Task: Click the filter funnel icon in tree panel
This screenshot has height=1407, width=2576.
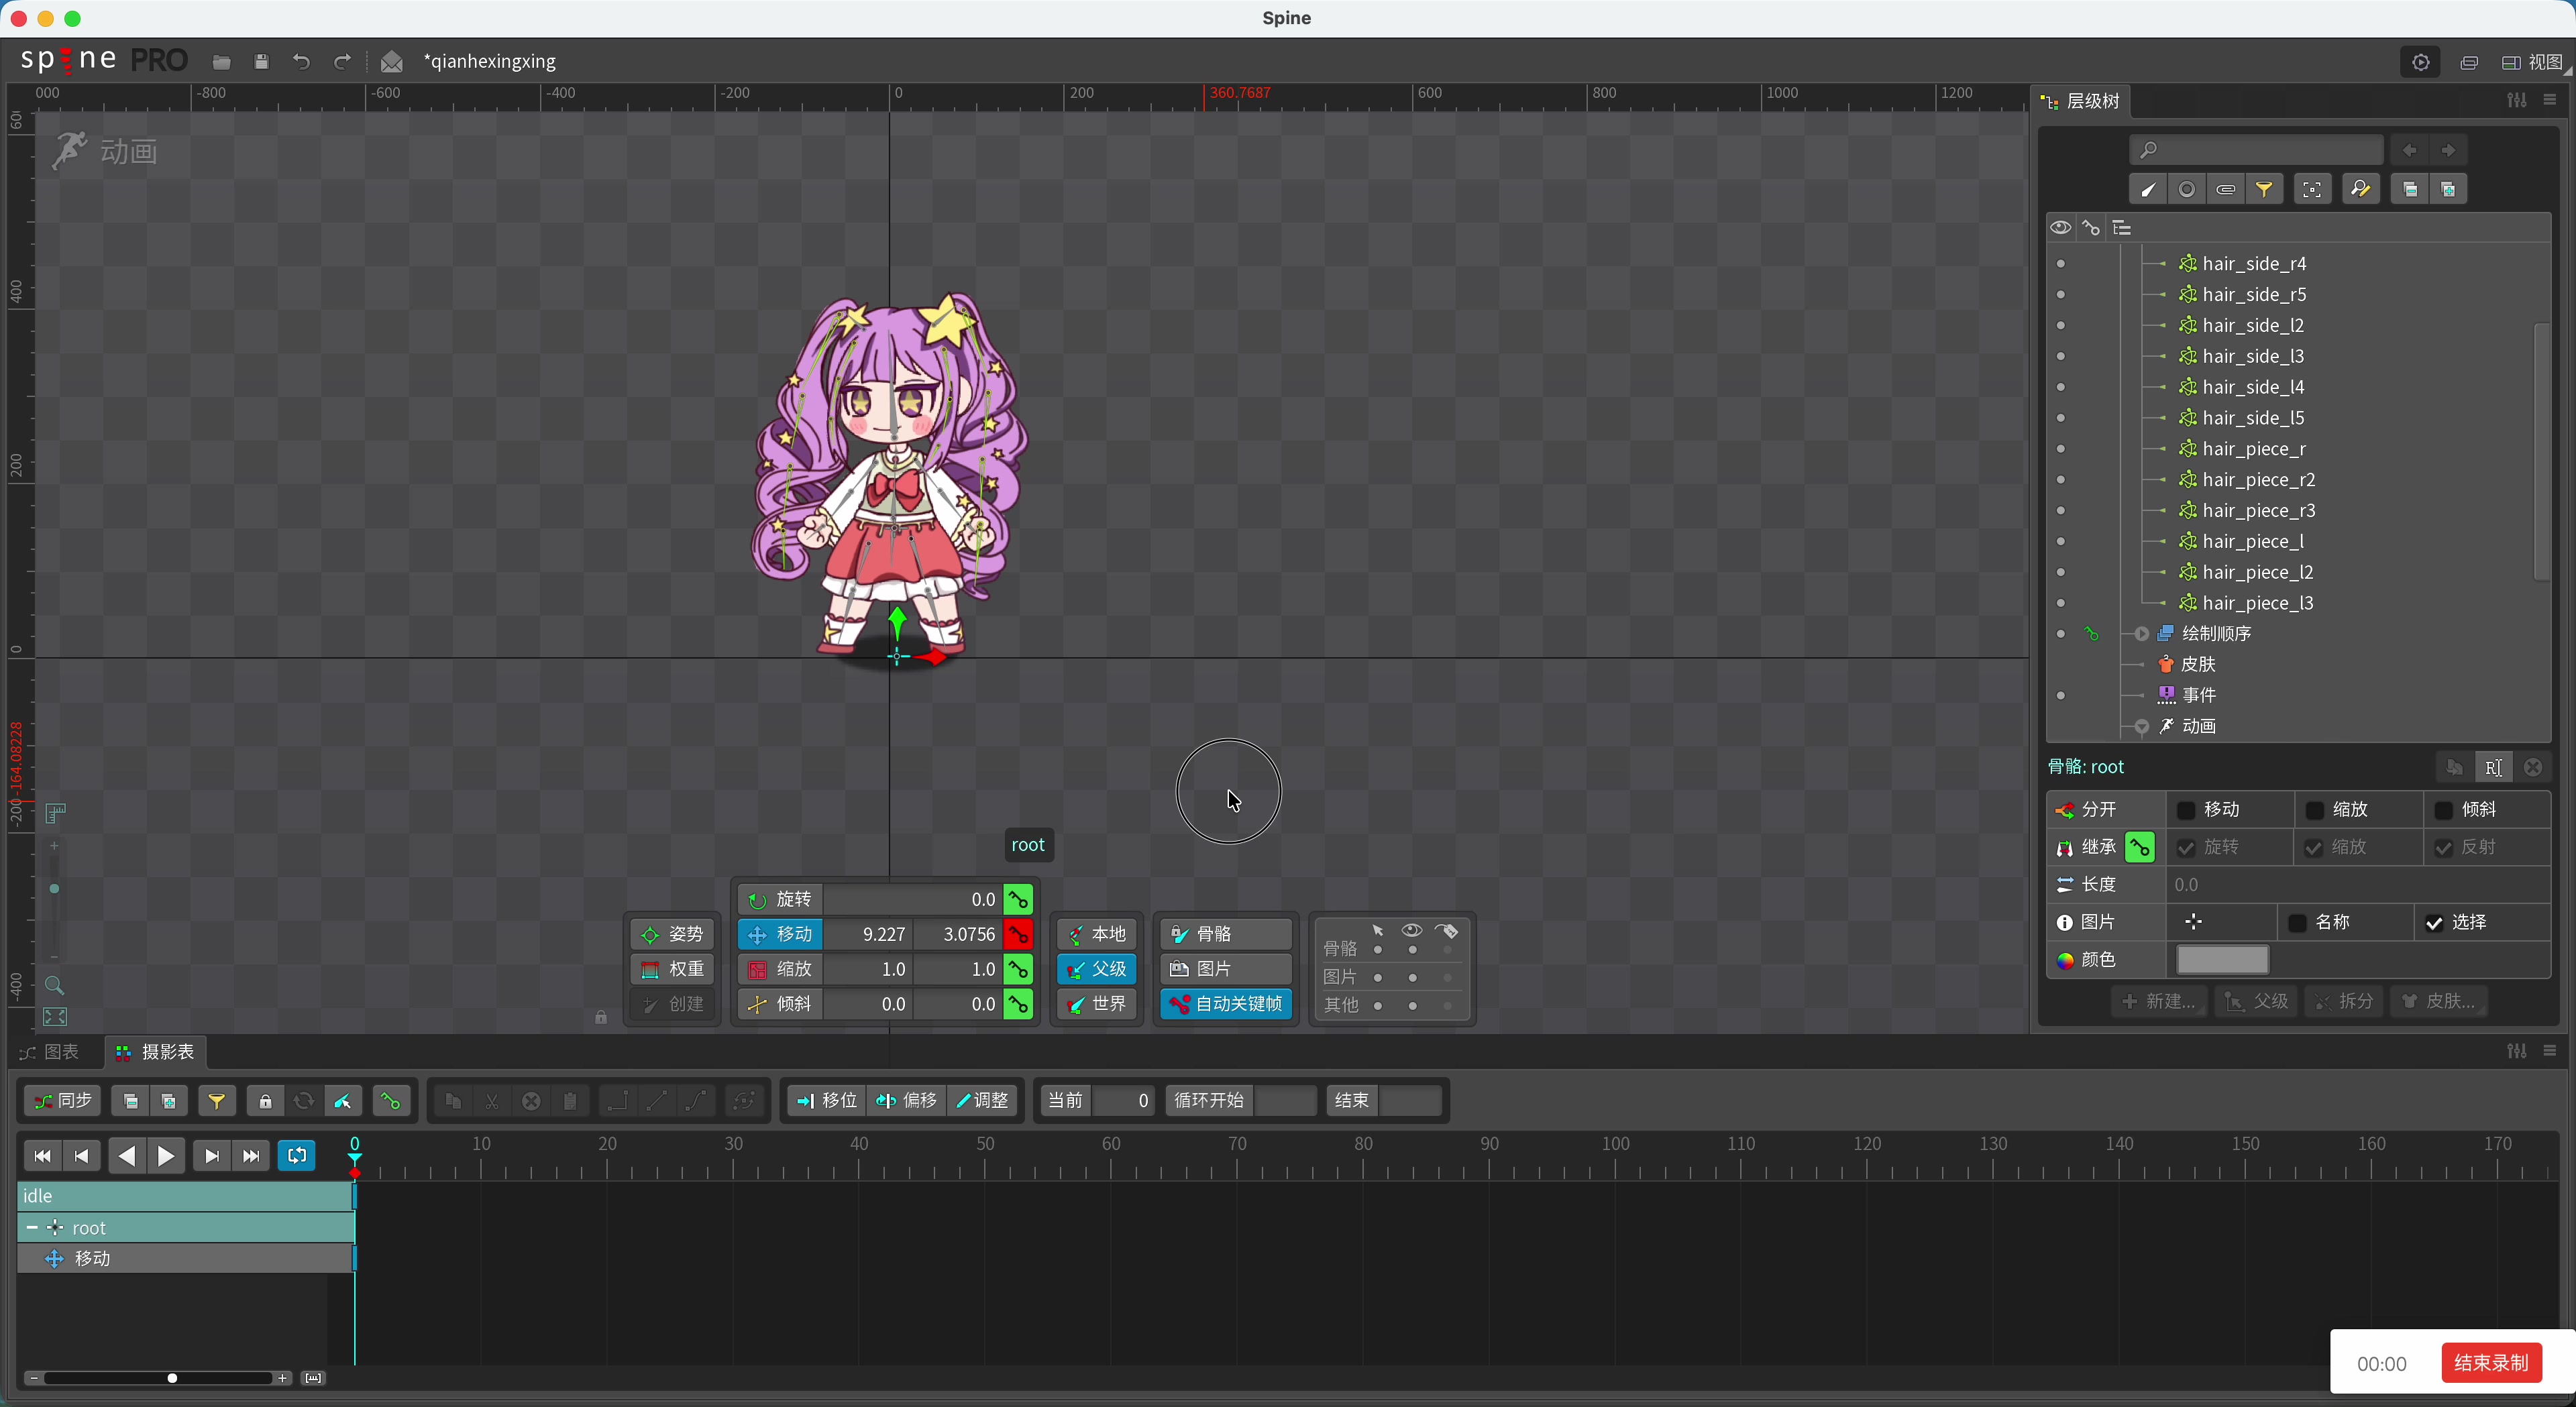Action: pos(2264,189)
